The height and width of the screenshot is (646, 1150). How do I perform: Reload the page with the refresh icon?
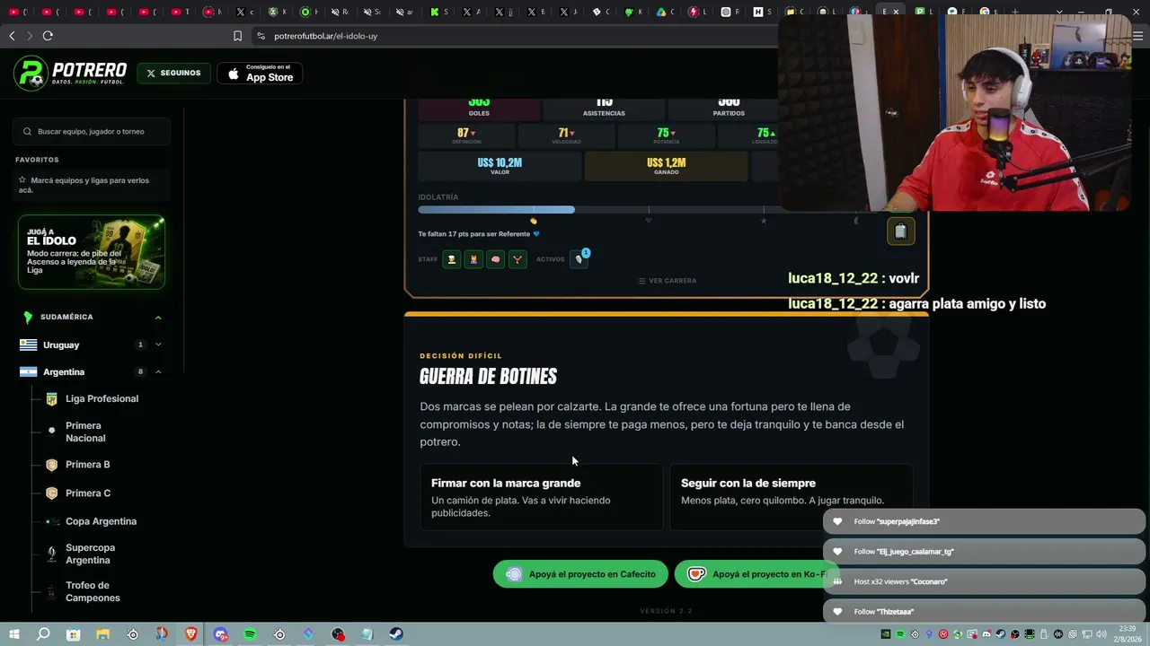click(x=48, y=36)
